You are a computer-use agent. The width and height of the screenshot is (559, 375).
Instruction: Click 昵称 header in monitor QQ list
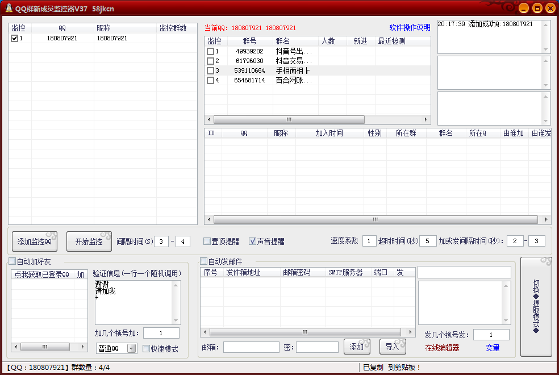[125, 28]
